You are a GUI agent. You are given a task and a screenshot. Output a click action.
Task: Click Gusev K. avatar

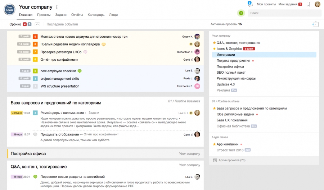tap(197, 37)
